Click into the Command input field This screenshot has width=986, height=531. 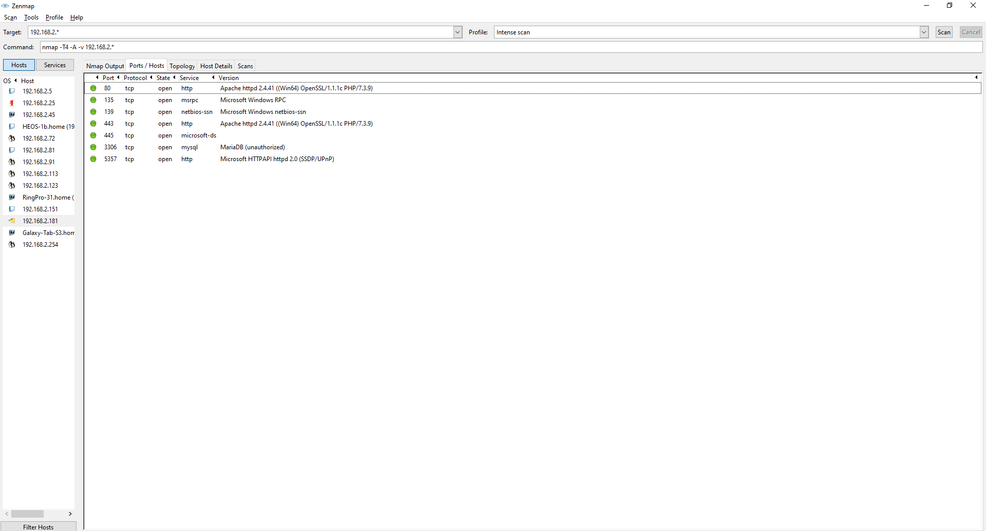click(511, 47)
